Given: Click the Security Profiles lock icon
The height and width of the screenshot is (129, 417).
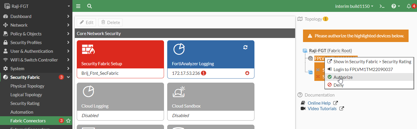Looking at the screenshot, I should [x=5, y=42].
